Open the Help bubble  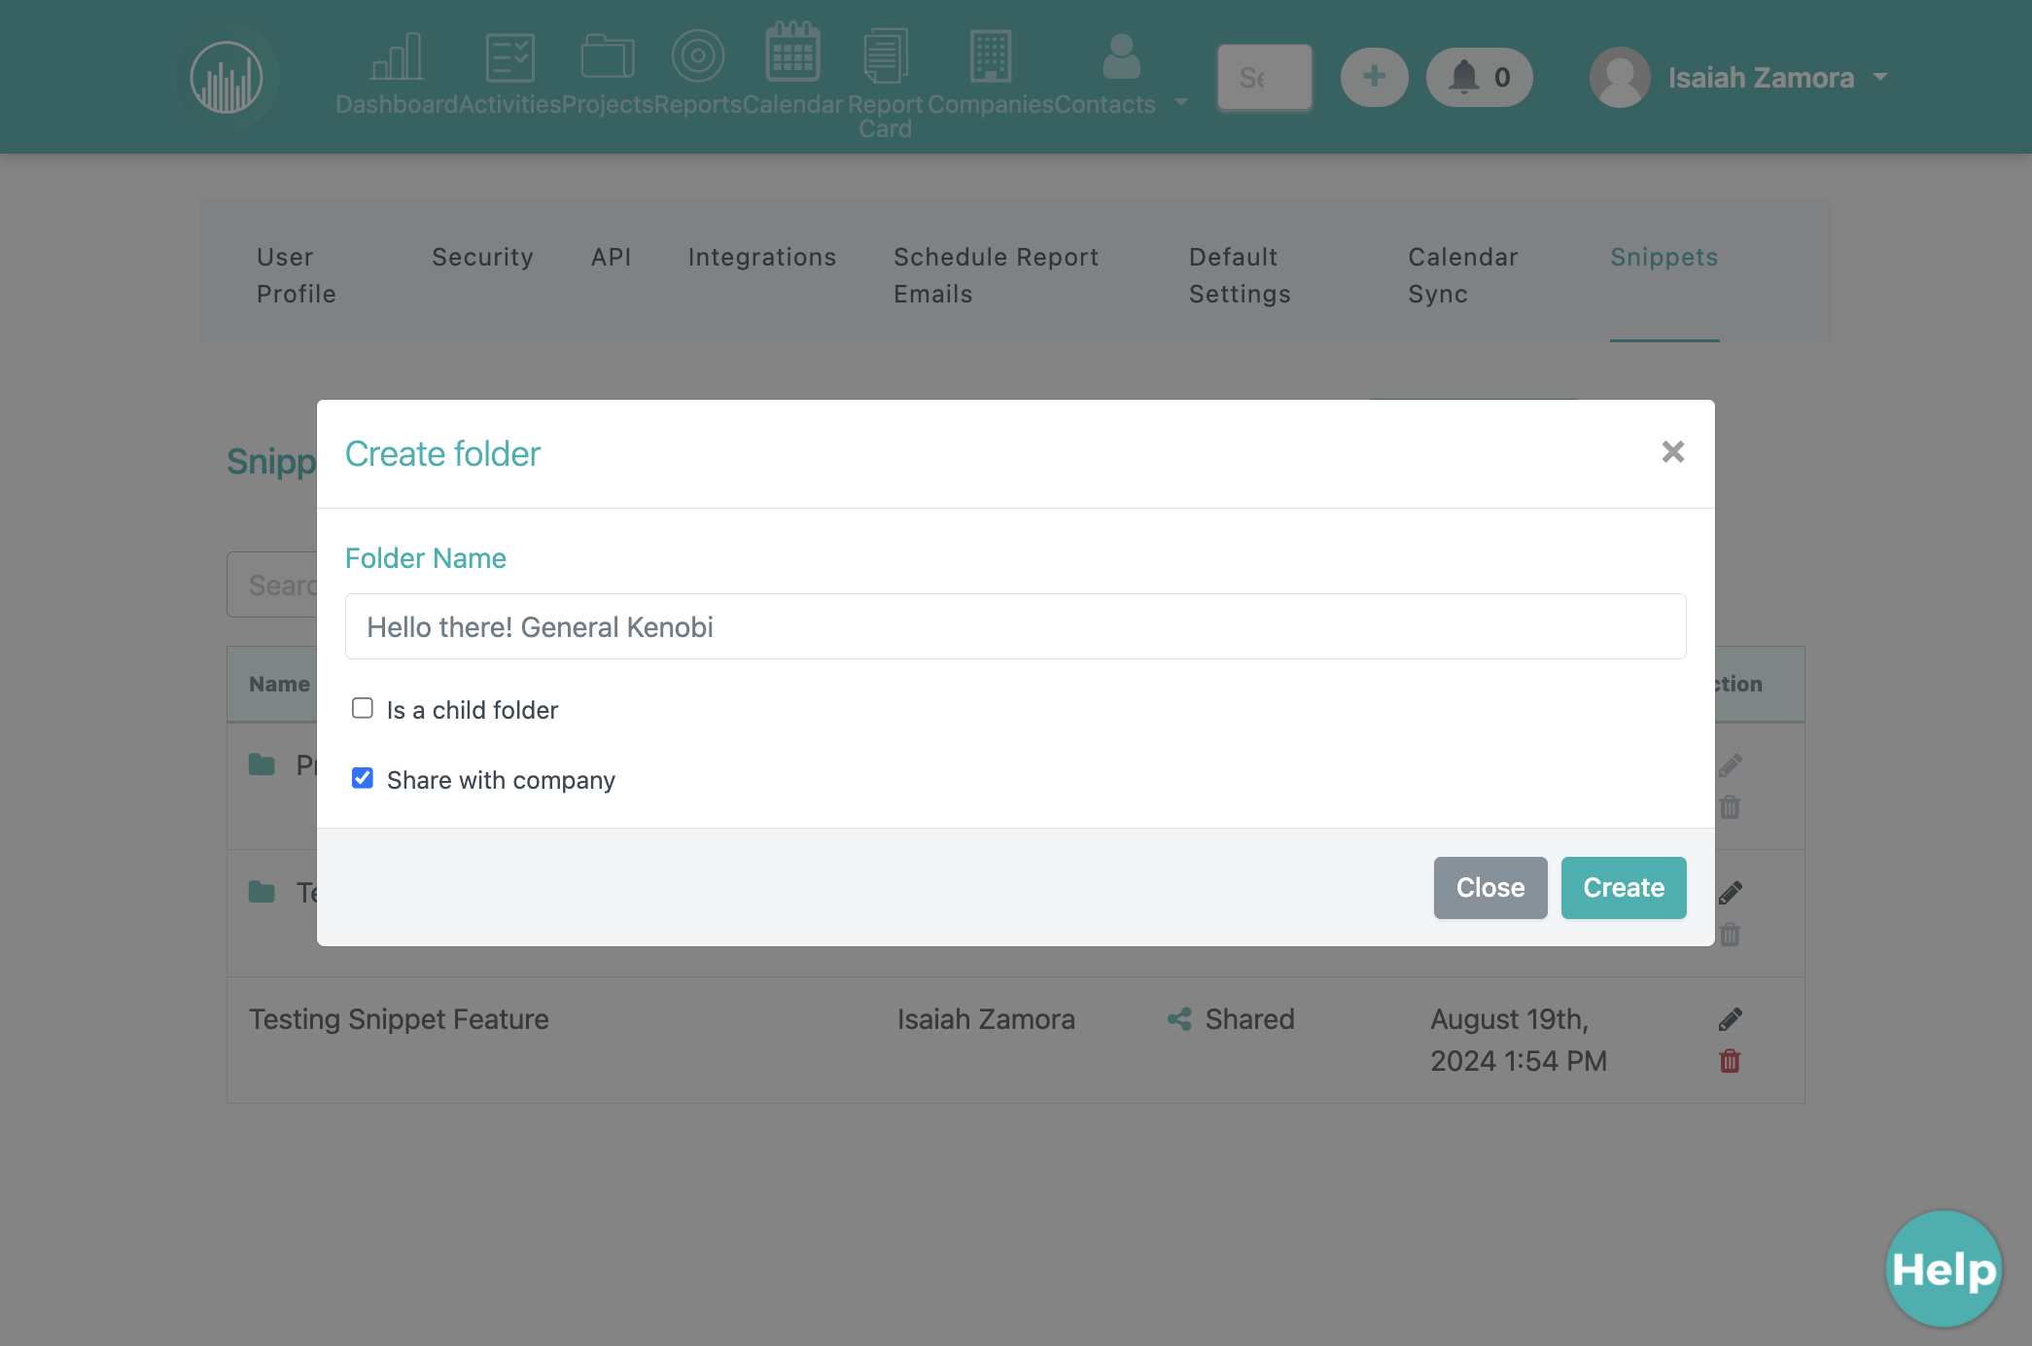[x=1944, y=1269]
